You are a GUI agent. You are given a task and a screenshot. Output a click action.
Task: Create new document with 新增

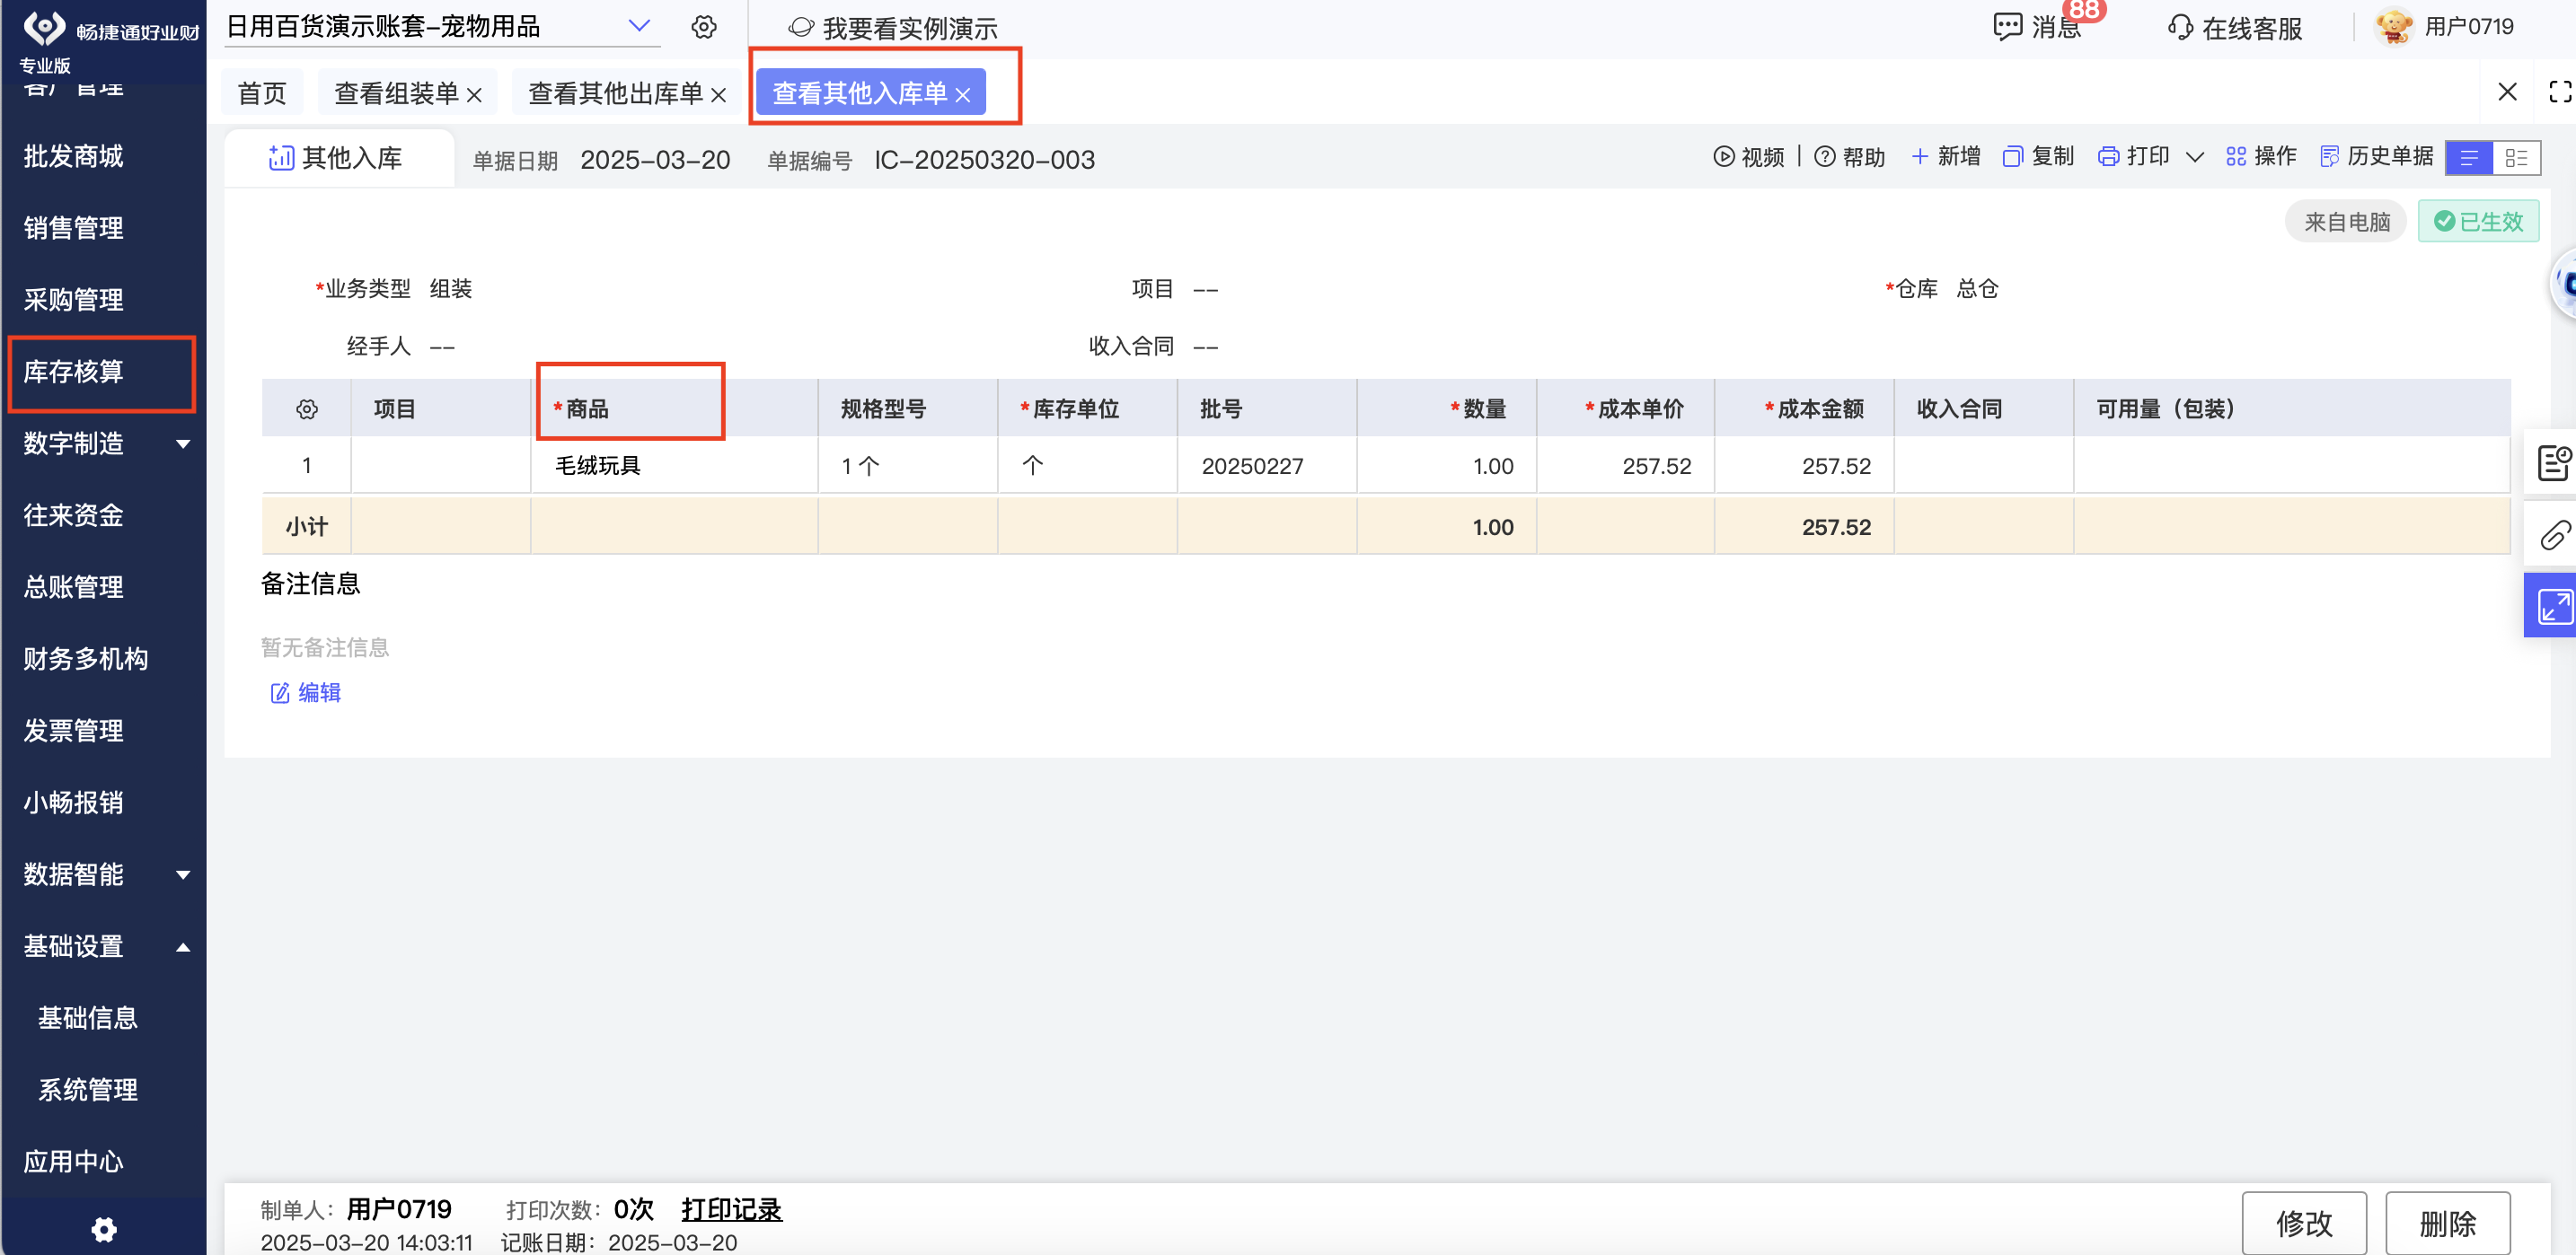pyautogui.click(x=1945, y=157)
